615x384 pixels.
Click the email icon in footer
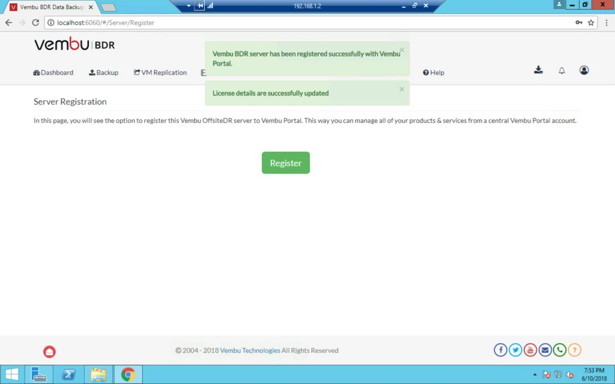[x=545, y=350]
